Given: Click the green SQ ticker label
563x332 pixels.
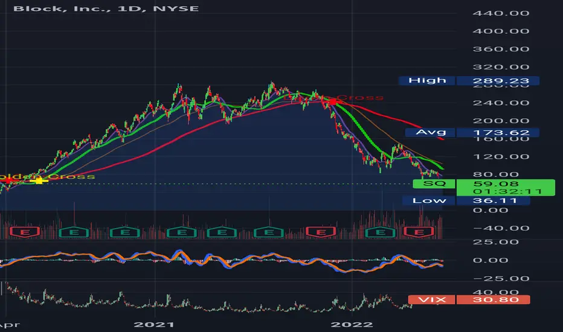Looking at the screenshot, I should tap(434, 184).
